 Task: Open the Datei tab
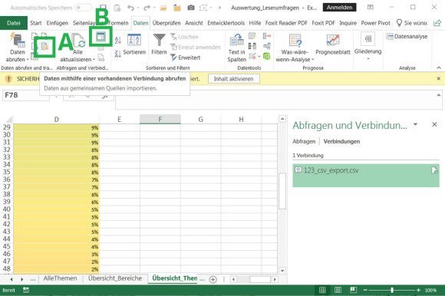point(14,23)
